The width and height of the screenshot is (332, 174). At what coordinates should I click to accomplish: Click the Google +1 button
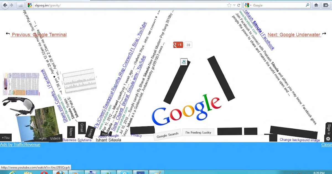coord(178,45)
